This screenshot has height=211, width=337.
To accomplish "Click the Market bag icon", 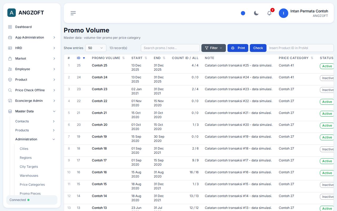I will tap(10, 59).
